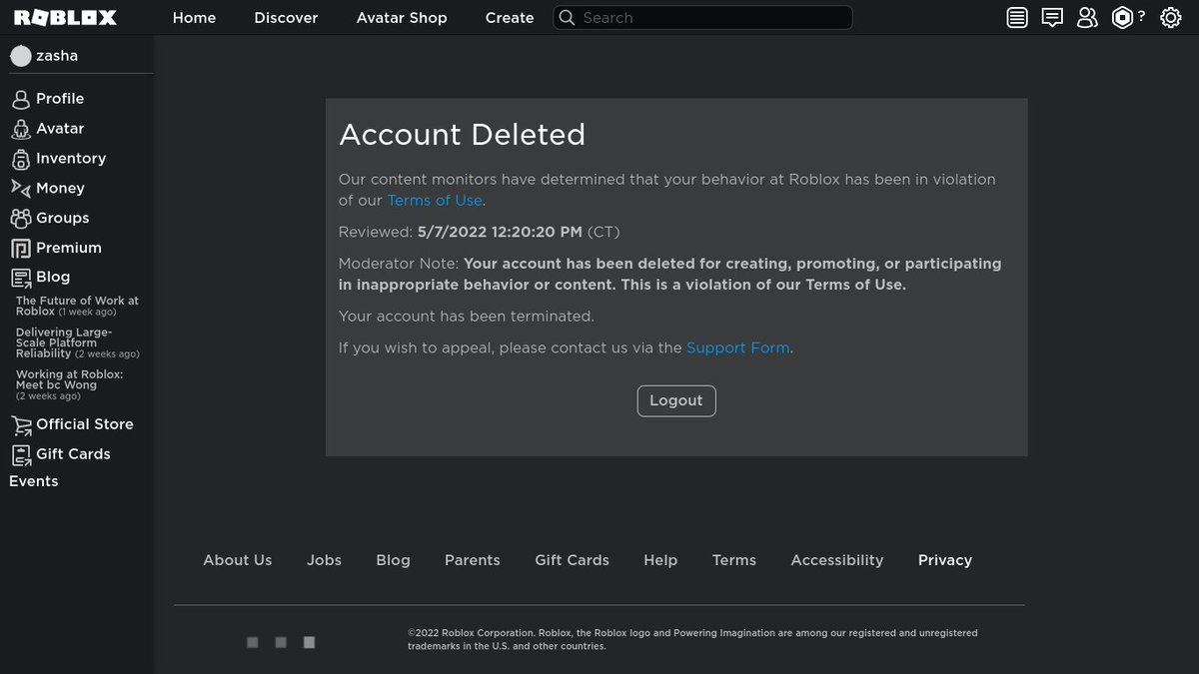Open the Support Form link

click(738, 348)
